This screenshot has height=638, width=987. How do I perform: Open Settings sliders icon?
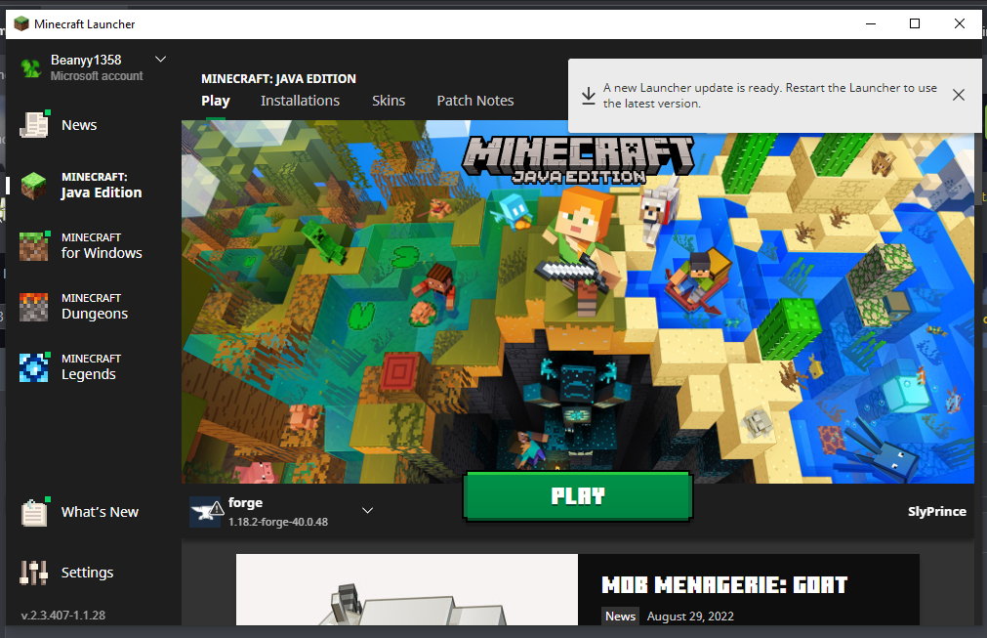click(34, 573)
